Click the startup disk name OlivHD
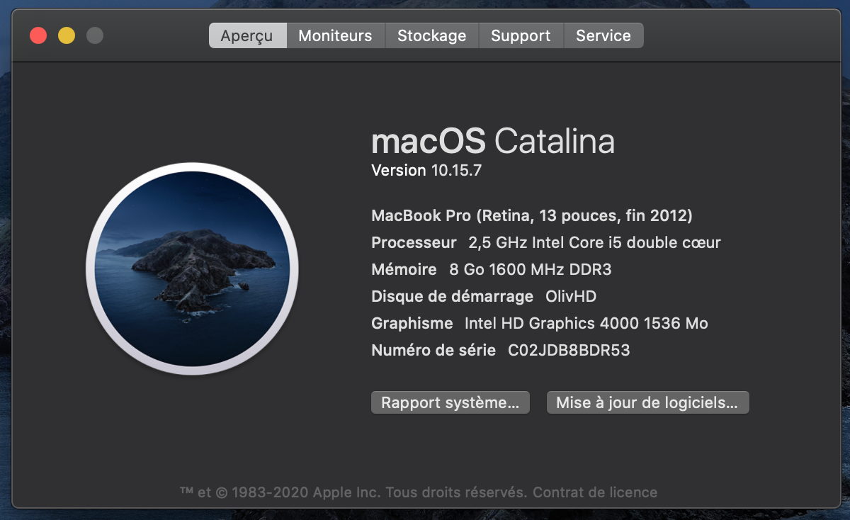This screenshot has height=520, width=850. pyautogui.click(x=571, y=296)
